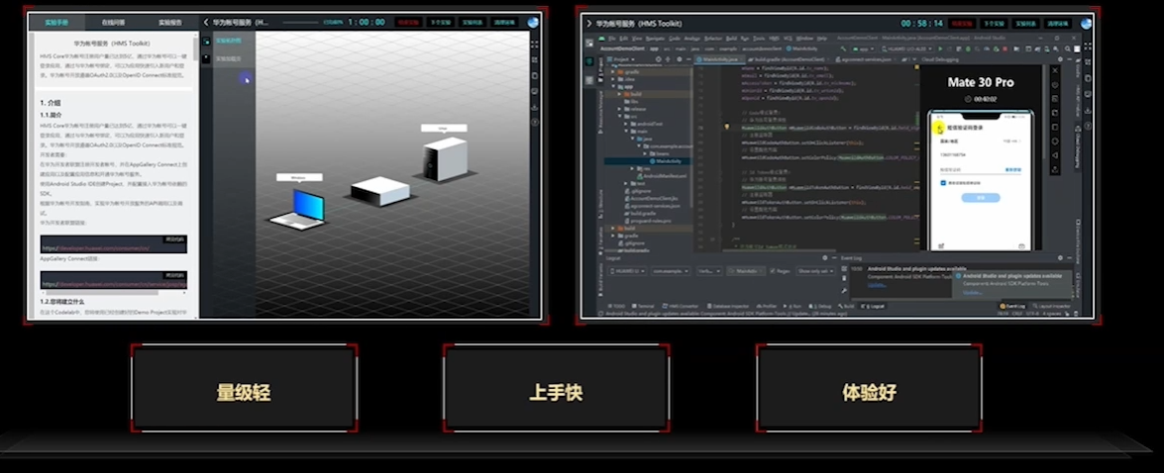The width and height of the screenshot is (1164, 473).
Task: Switch to the 实验手册 tab in left window
Action: (56, 22)
